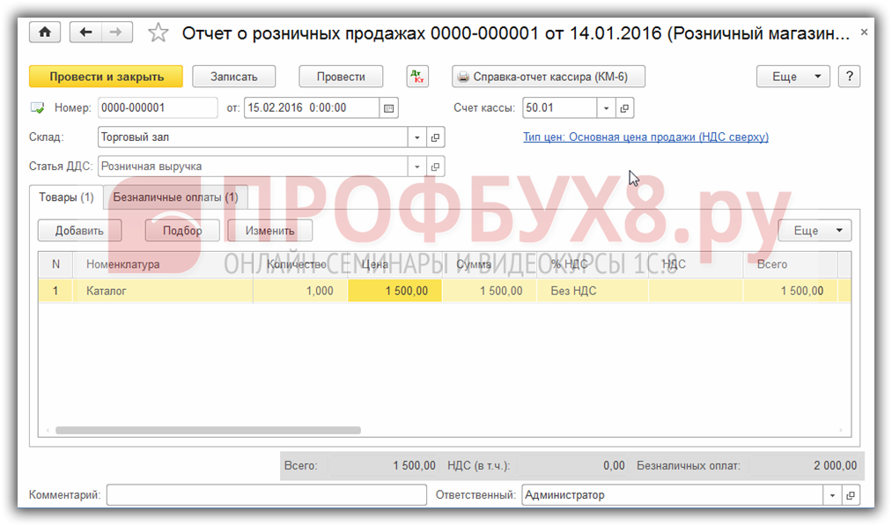Click Безналичных оплат total 2 000,00

tap(804, 466)
